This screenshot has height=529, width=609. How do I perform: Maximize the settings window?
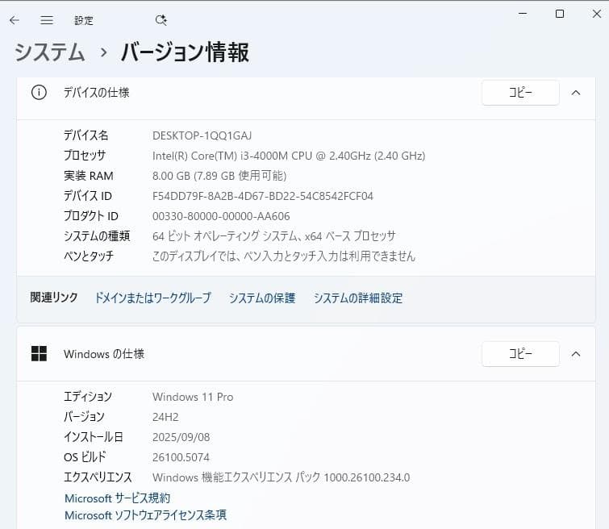(560, 14)
